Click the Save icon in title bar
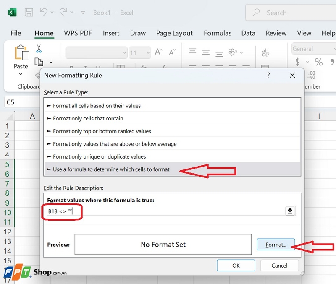Image resolution: width=336 pixels, height=284 pixels. coord(29,13)
